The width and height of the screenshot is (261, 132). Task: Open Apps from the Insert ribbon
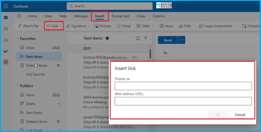click(x=166, y=26)
